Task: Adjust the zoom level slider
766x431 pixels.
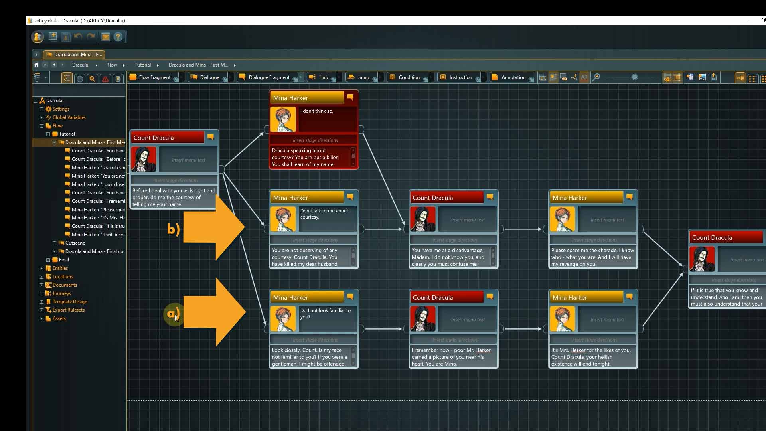Action: click(x=634, y=77)
